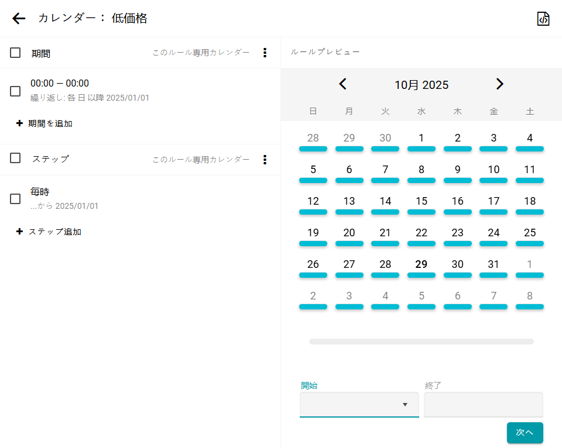Open 期間 three-dot options menu
This screenshot has height=448, width=562.
tap(265, 53)
